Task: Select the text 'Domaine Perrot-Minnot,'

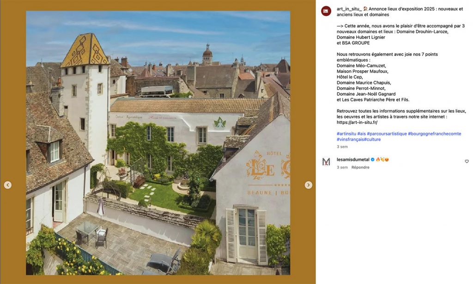Action: pos(361,88)
